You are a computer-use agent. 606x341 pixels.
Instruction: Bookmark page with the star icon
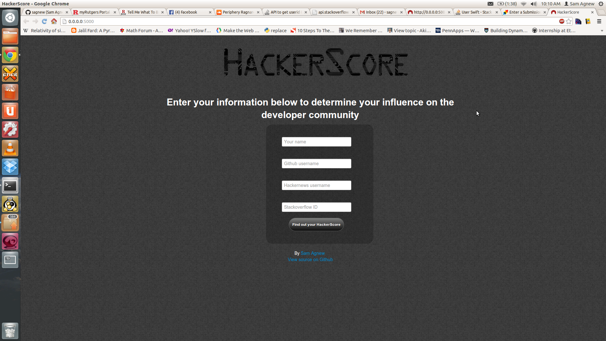(x=569, y=21)
